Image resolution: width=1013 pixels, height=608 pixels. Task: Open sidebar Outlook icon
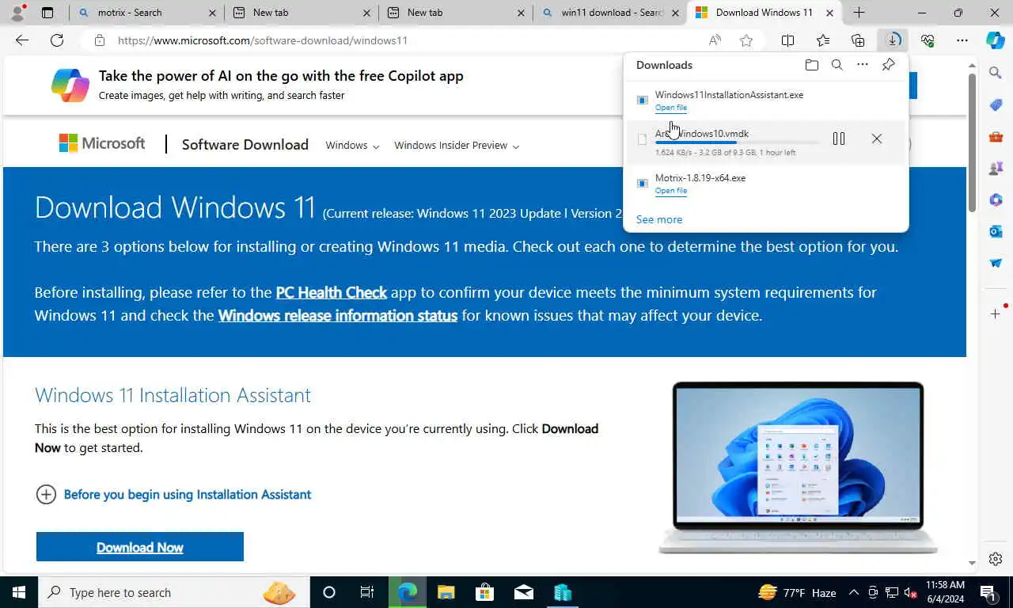tap(996, 231)
